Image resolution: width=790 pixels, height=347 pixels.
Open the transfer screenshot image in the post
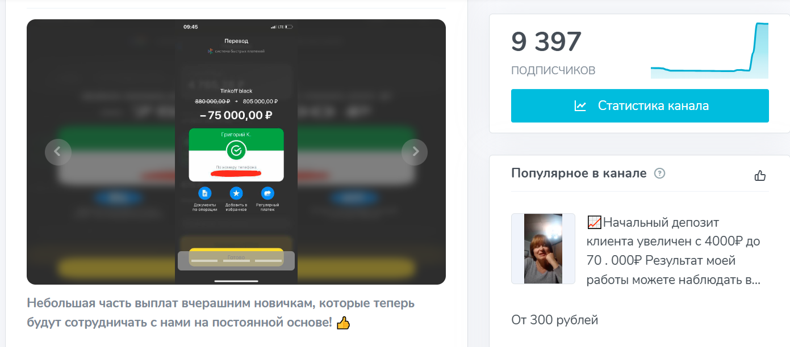[236, 152]
